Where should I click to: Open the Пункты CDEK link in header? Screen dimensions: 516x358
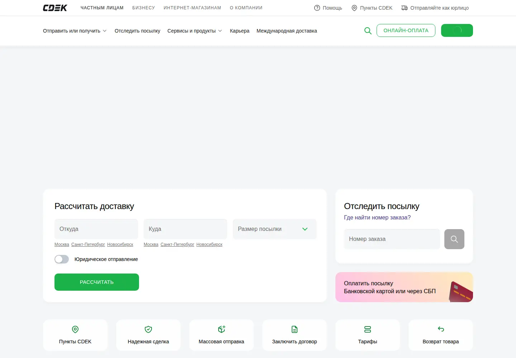(376, 8)
